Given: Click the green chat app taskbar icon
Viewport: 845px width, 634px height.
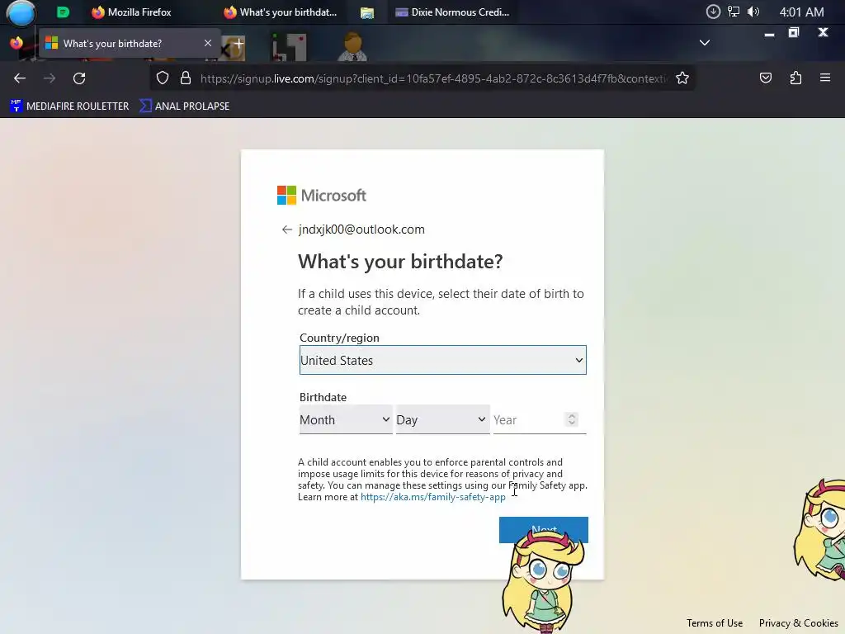Looking at the screenshot, I should pos(63,12).
